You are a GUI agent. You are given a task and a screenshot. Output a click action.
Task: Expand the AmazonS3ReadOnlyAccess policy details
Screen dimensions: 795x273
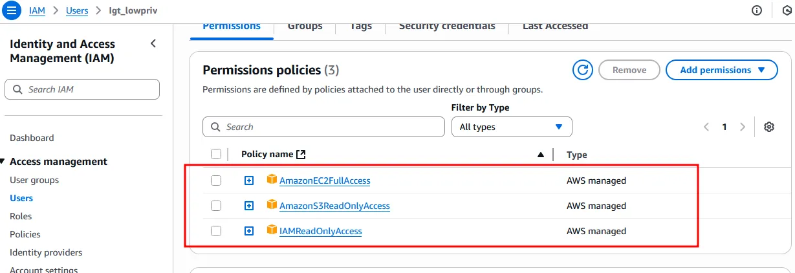point(249,206)
